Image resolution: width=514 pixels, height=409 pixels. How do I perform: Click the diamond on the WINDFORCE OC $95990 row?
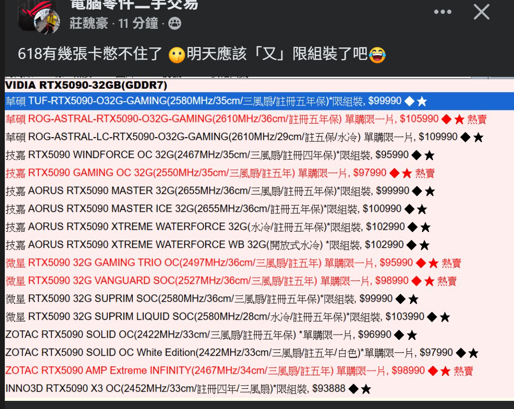(416, 155)
